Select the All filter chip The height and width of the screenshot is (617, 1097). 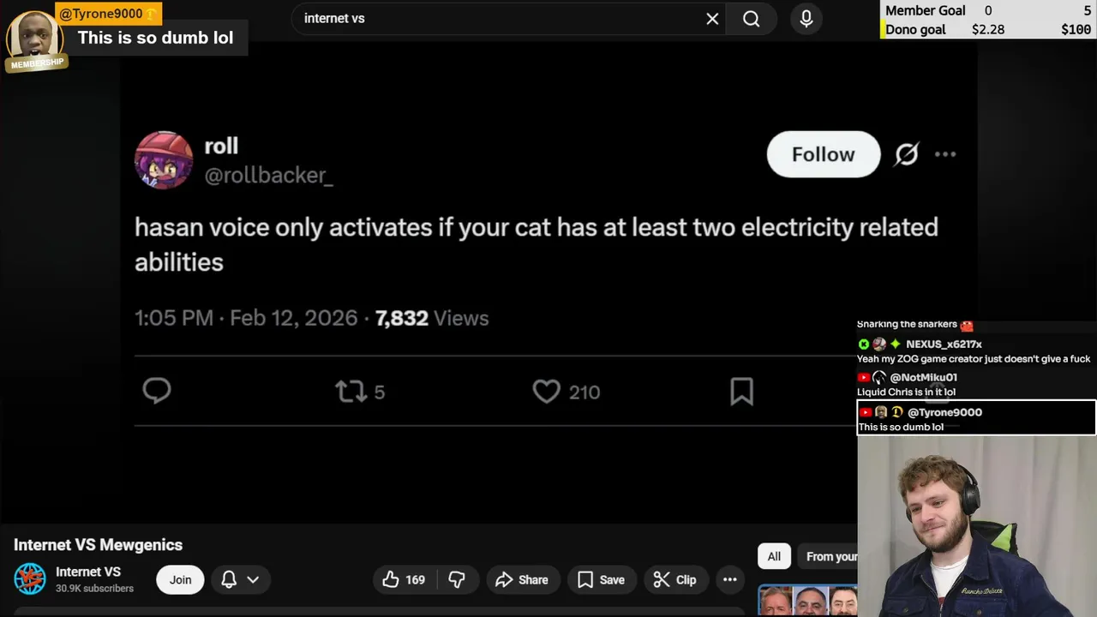(x=774, y=557)
